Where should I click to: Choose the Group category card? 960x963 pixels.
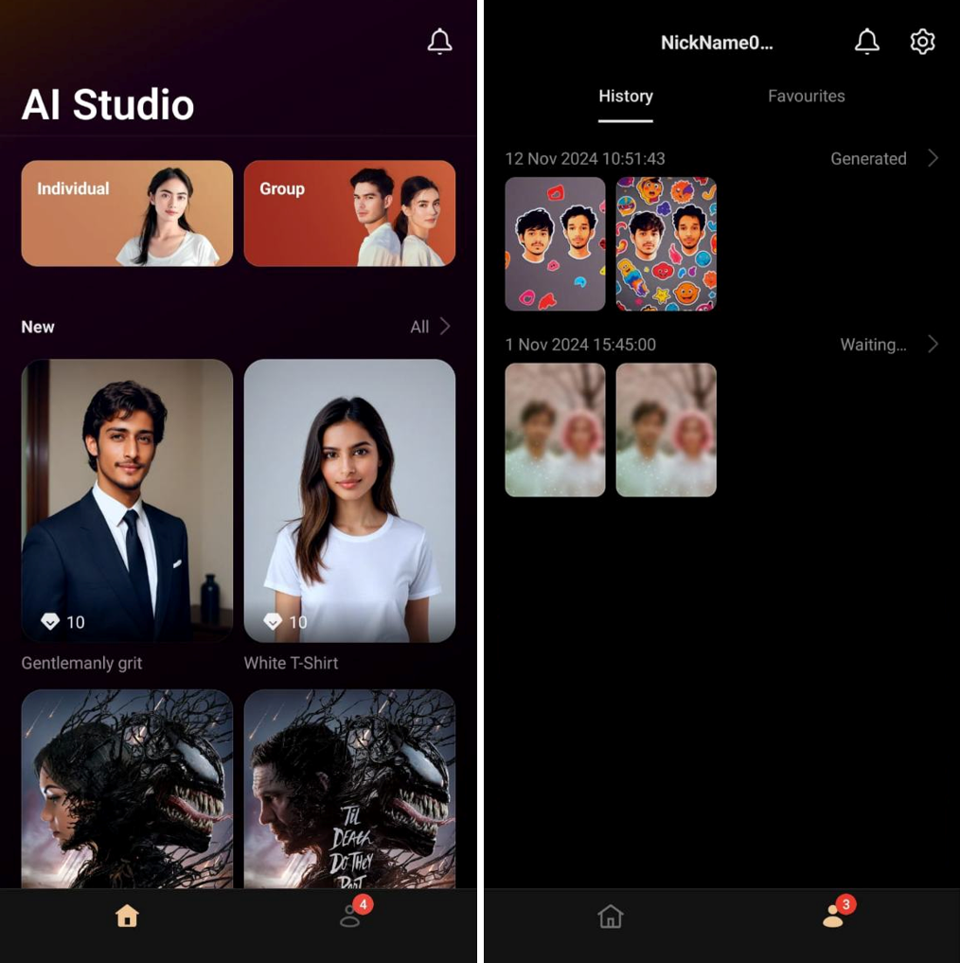(x=349, y=213)
